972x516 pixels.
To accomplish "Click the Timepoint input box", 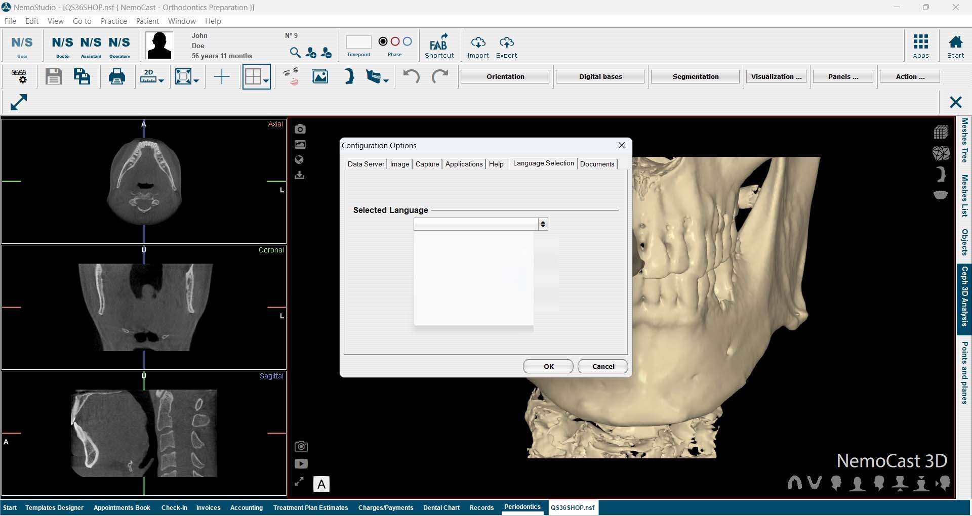I will pyautogui.click(x=358, y=42).
